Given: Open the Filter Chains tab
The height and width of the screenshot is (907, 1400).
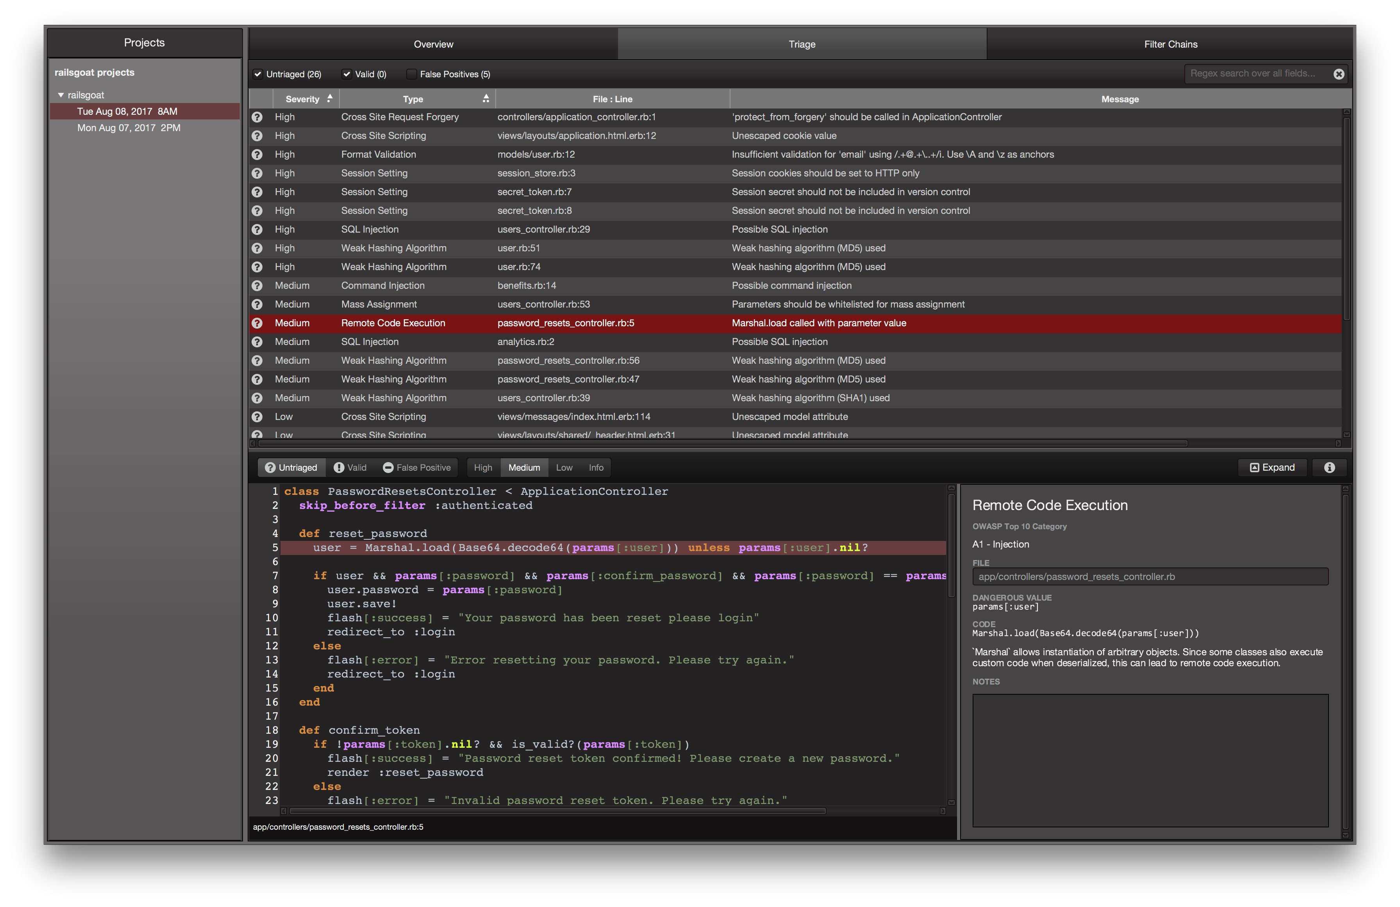Looking at the screenshot, I should tap(1170, 44).
